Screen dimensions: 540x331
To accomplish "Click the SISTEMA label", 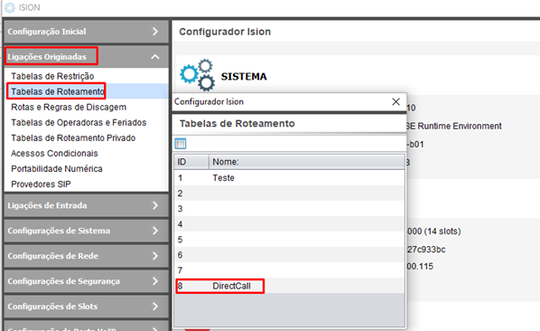I will point(244,76).
